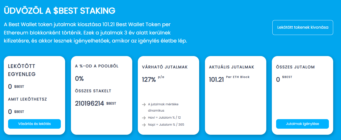Click the p/a annual rate label
Image resolution: width=341 pixels, height=140 pixels.
[161, 77]
